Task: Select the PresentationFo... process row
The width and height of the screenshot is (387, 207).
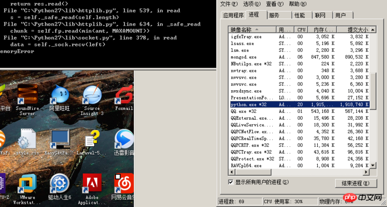Action: coord(299,98)
